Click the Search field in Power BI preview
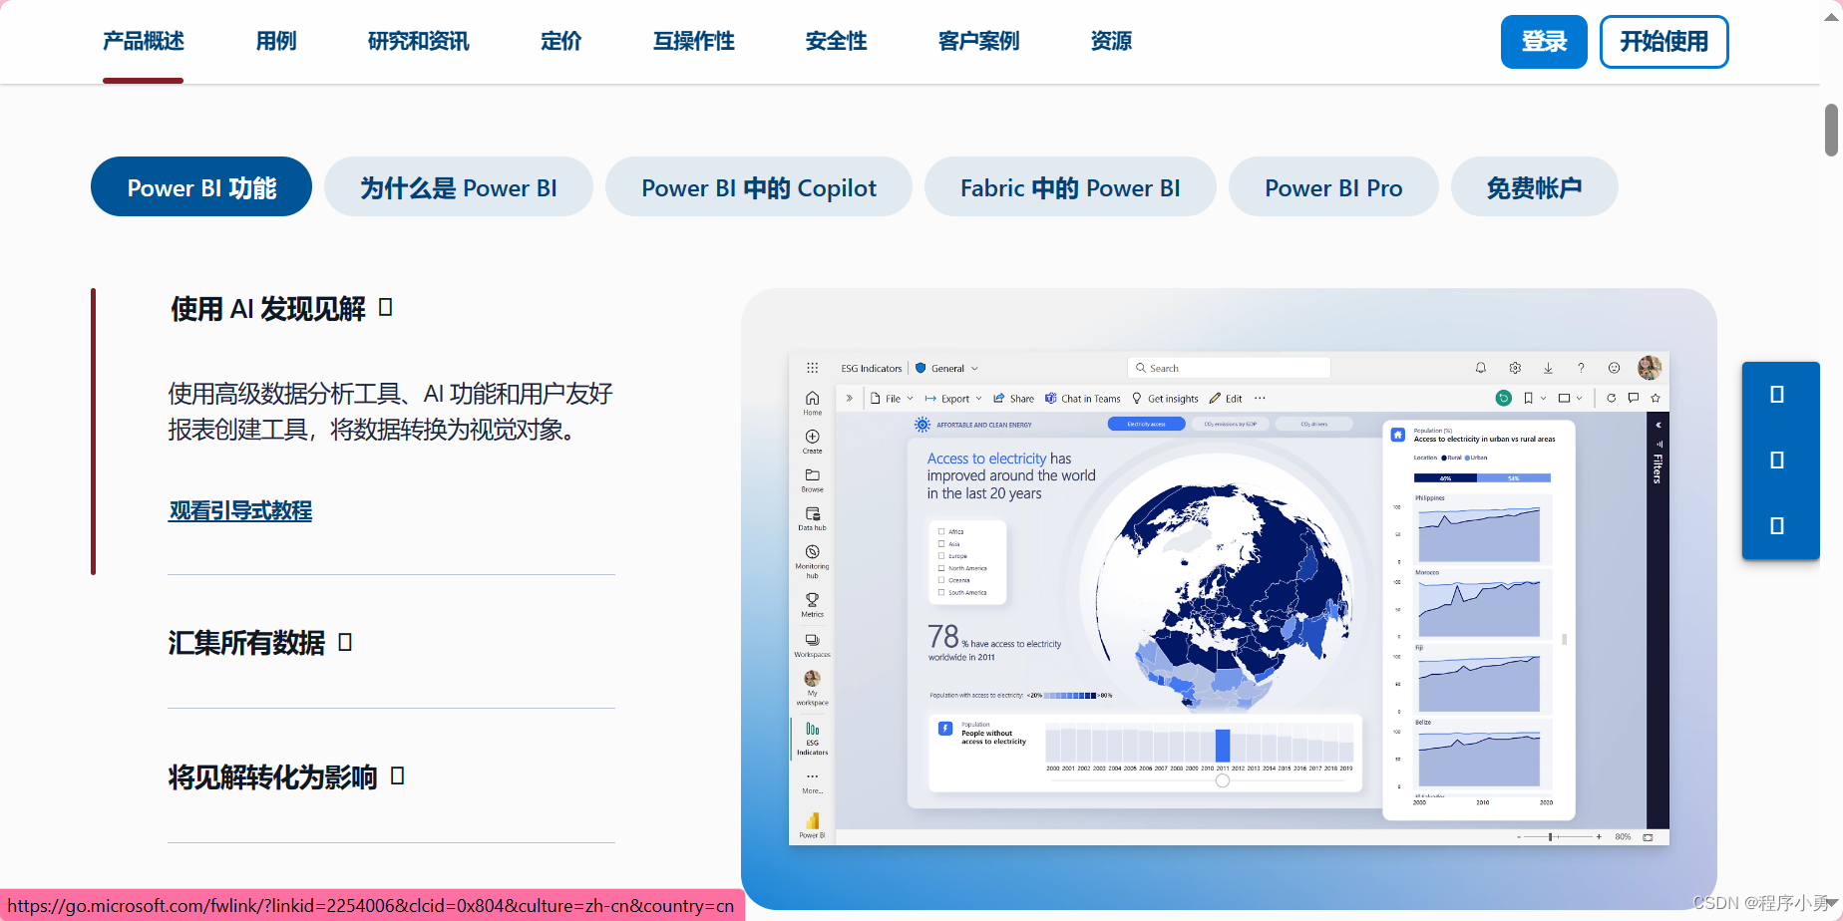 [x=1230, y=368]
